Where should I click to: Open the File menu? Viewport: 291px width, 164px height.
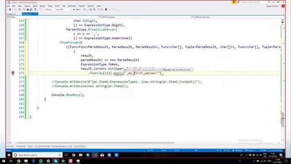tap(8, 6)
